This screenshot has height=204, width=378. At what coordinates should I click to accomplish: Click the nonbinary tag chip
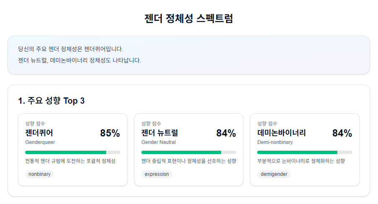point(39,174)
